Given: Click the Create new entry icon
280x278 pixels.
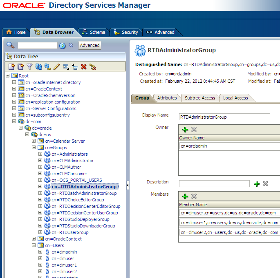Looking at the screenshot, I should coord(11,67).
